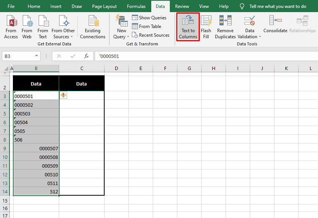Click the error warning icon beside cell C3
The width and height of the screenshot is (318, 218).
pos(63,95)
